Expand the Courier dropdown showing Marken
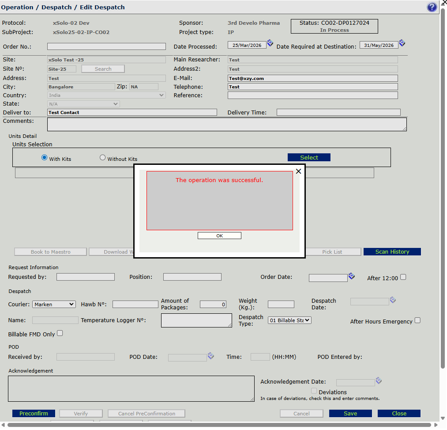This screenshot has width=447, height=430. tap(54, 304)
